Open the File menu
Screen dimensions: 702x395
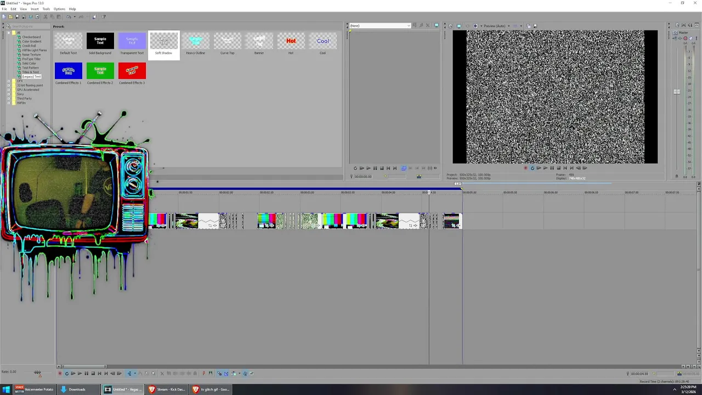coord(4,9)
